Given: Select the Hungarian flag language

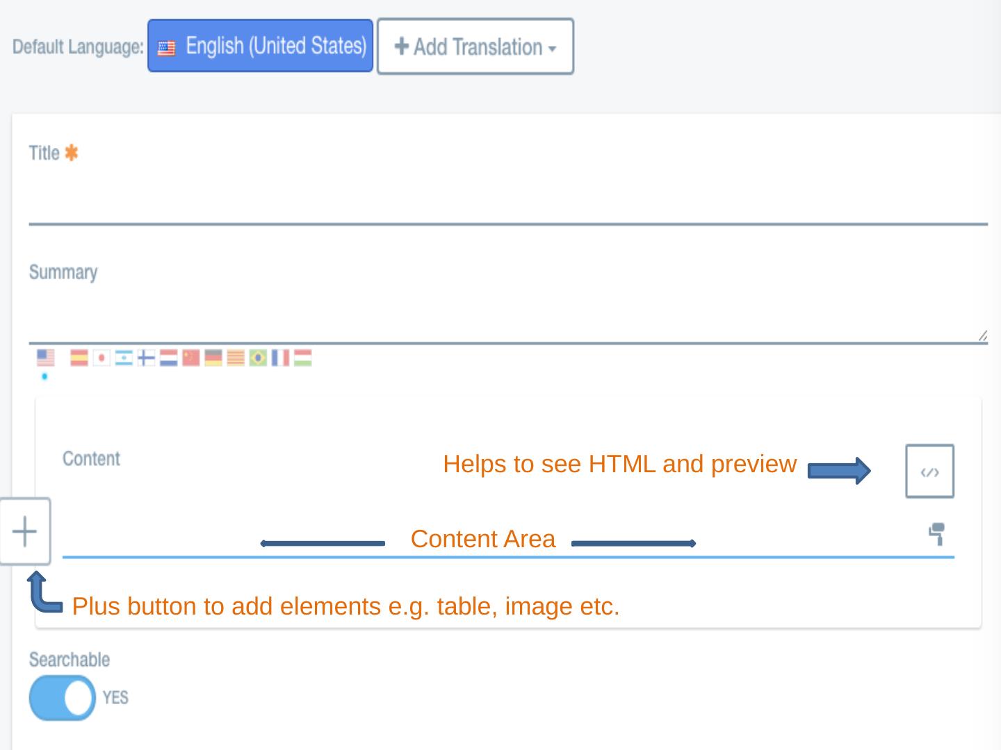Looking at the screenshot, I should (302, 358).
